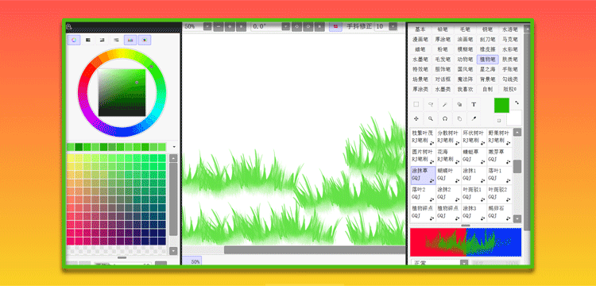This screenshot has height=286, width=596.
Task: Switch to the 毛笔 brush group
Action: (x=465, y=29)
